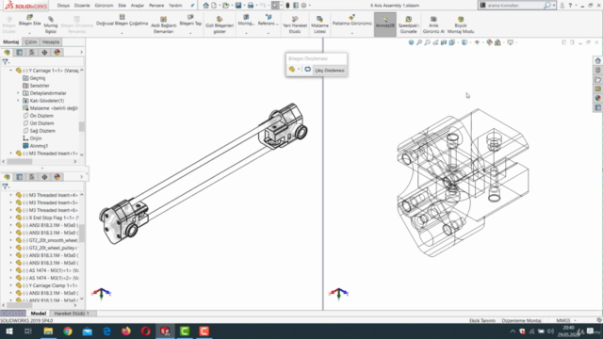603x339 pixels.
Task: Click the Home icon in quick toolbar
Action: click(x=205, y=6)
